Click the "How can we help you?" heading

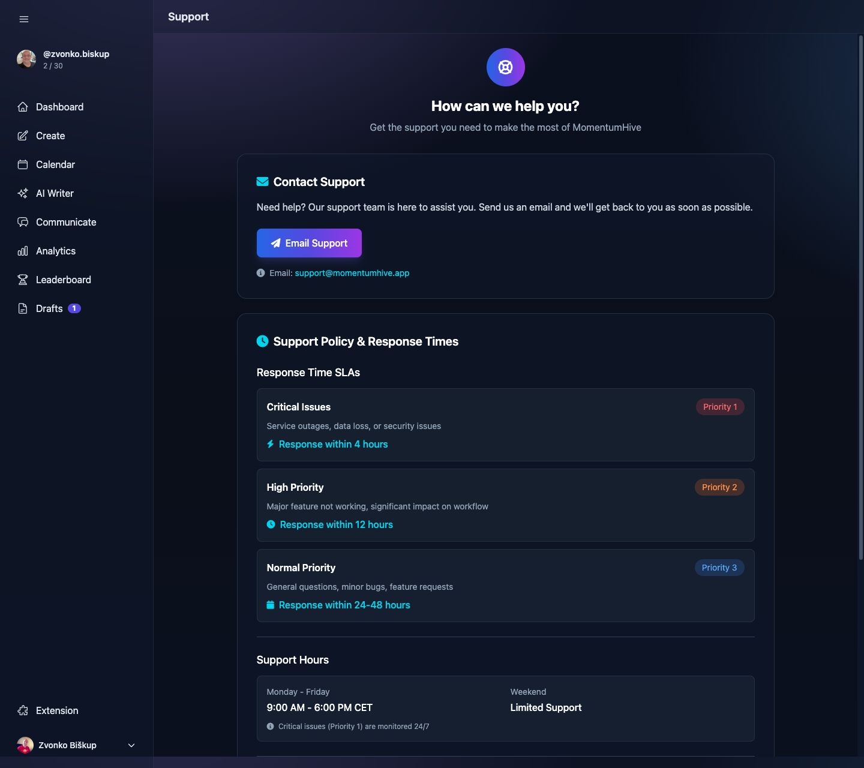[505, 106]
